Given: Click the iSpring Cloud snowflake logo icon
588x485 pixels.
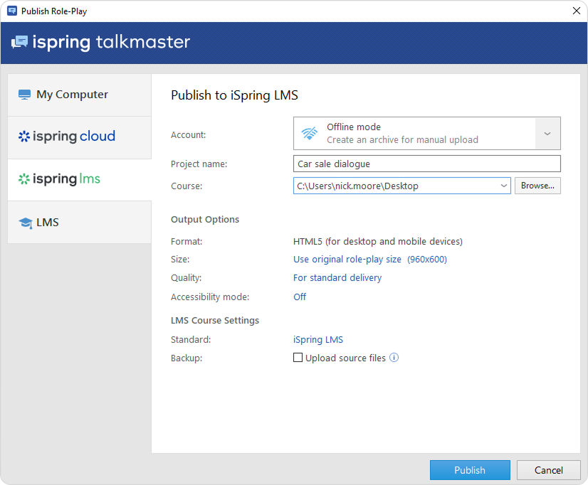Looking at the screenshot, I should [x=24, y=137].
